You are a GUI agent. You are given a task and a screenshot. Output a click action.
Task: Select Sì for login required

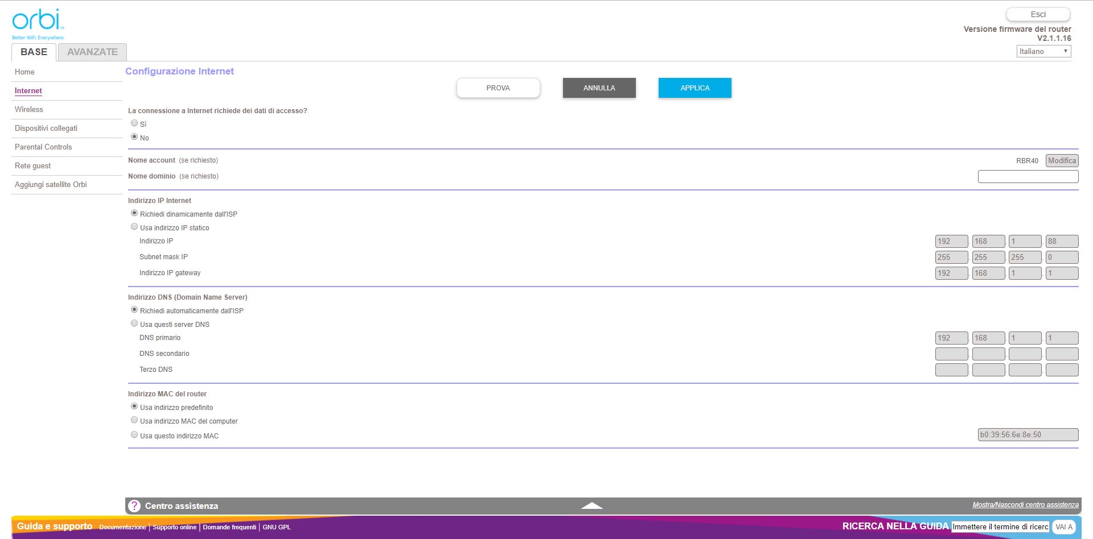pyautogui.click(x=134, y=123)
